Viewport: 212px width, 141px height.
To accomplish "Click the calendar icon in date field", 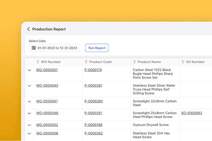I will (x=34, y=48).
